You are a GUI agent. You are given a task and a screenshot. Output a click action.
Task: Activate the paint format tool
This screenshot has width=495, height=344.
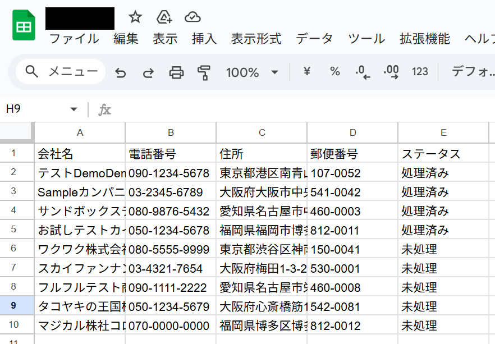coord(204,72)
